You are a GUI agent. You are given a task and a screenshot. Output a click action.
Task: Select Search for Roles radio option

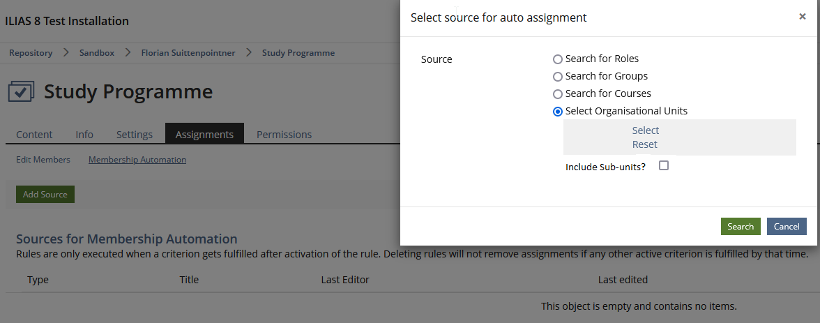tap(558, 59)
